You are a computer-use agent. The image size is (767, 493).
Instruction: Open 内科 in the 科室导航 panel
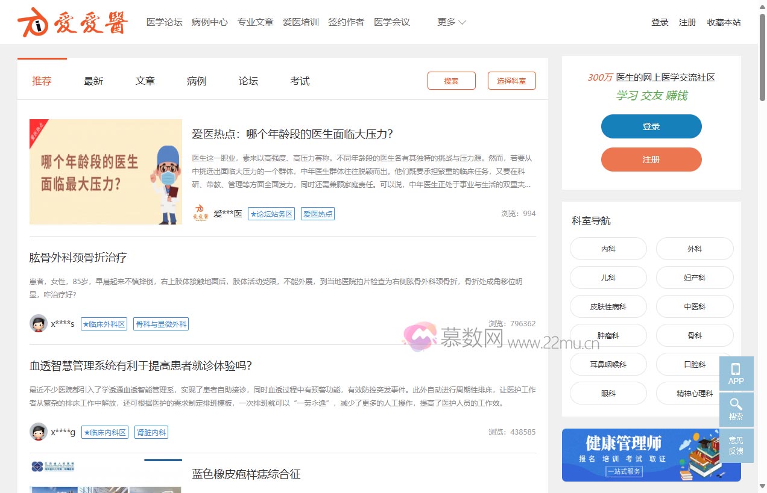(608, 249)
